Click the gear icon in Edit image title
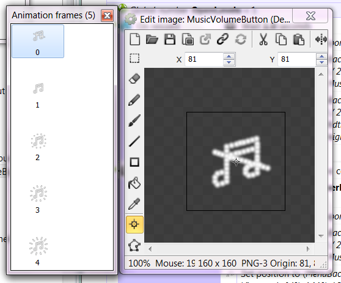 coord(131,20)
